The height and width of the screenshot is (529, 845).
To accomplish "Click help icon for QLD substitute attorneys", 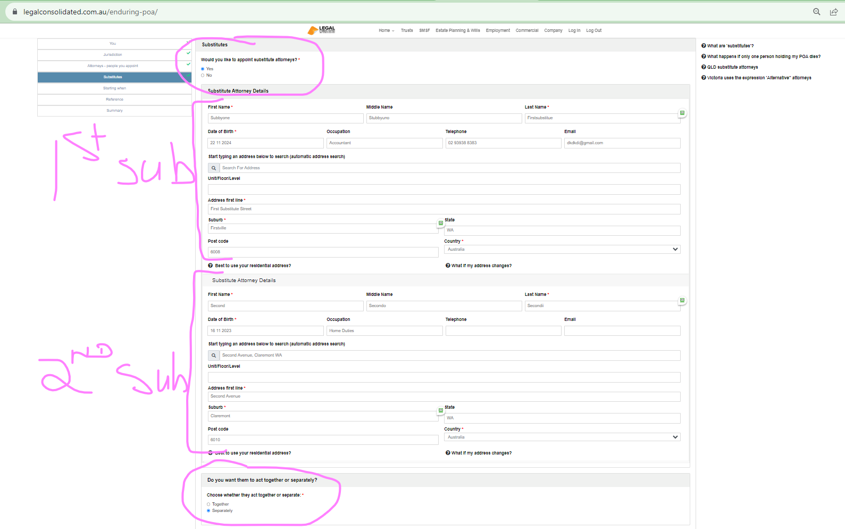I will 704,67.
